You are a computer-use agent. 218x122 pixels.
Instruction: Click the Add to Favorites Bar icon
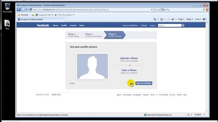click(33, 15)
